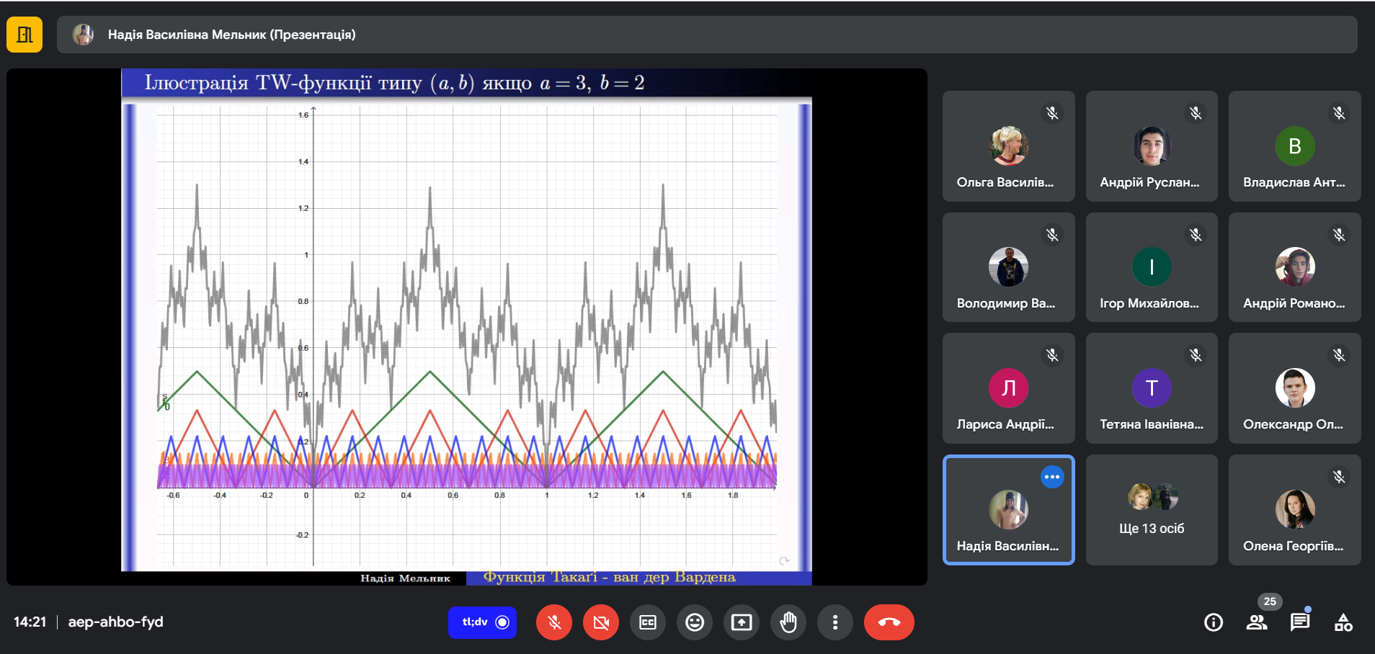1375x654 pixels.
Task: Open options on Надія Василівн... tile
Action: coord(1052,477)
